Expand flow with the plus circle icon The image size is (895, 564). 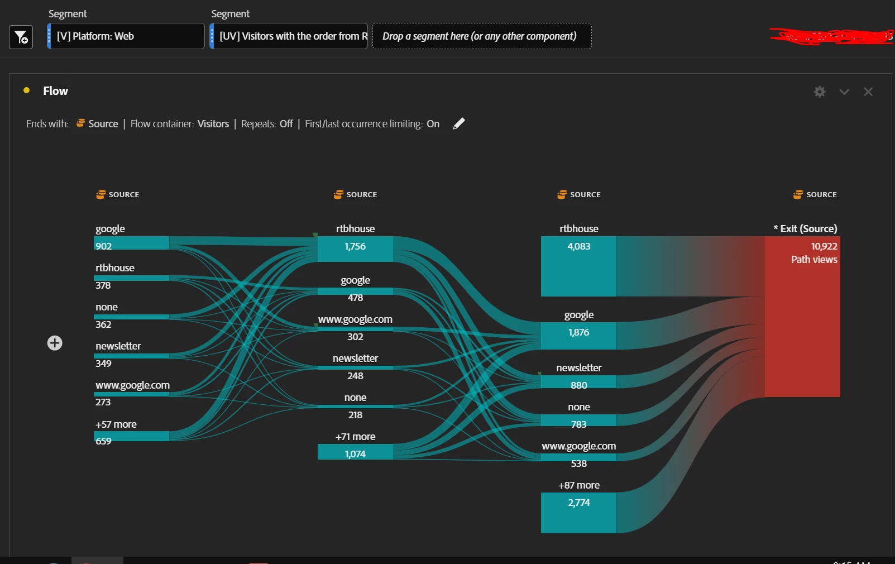55,343
